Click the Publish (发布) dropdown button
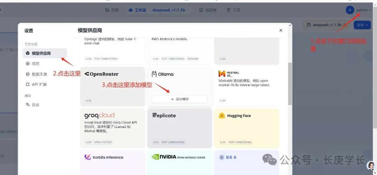This screenshot has height=175, width=377. tap(362, 25)
